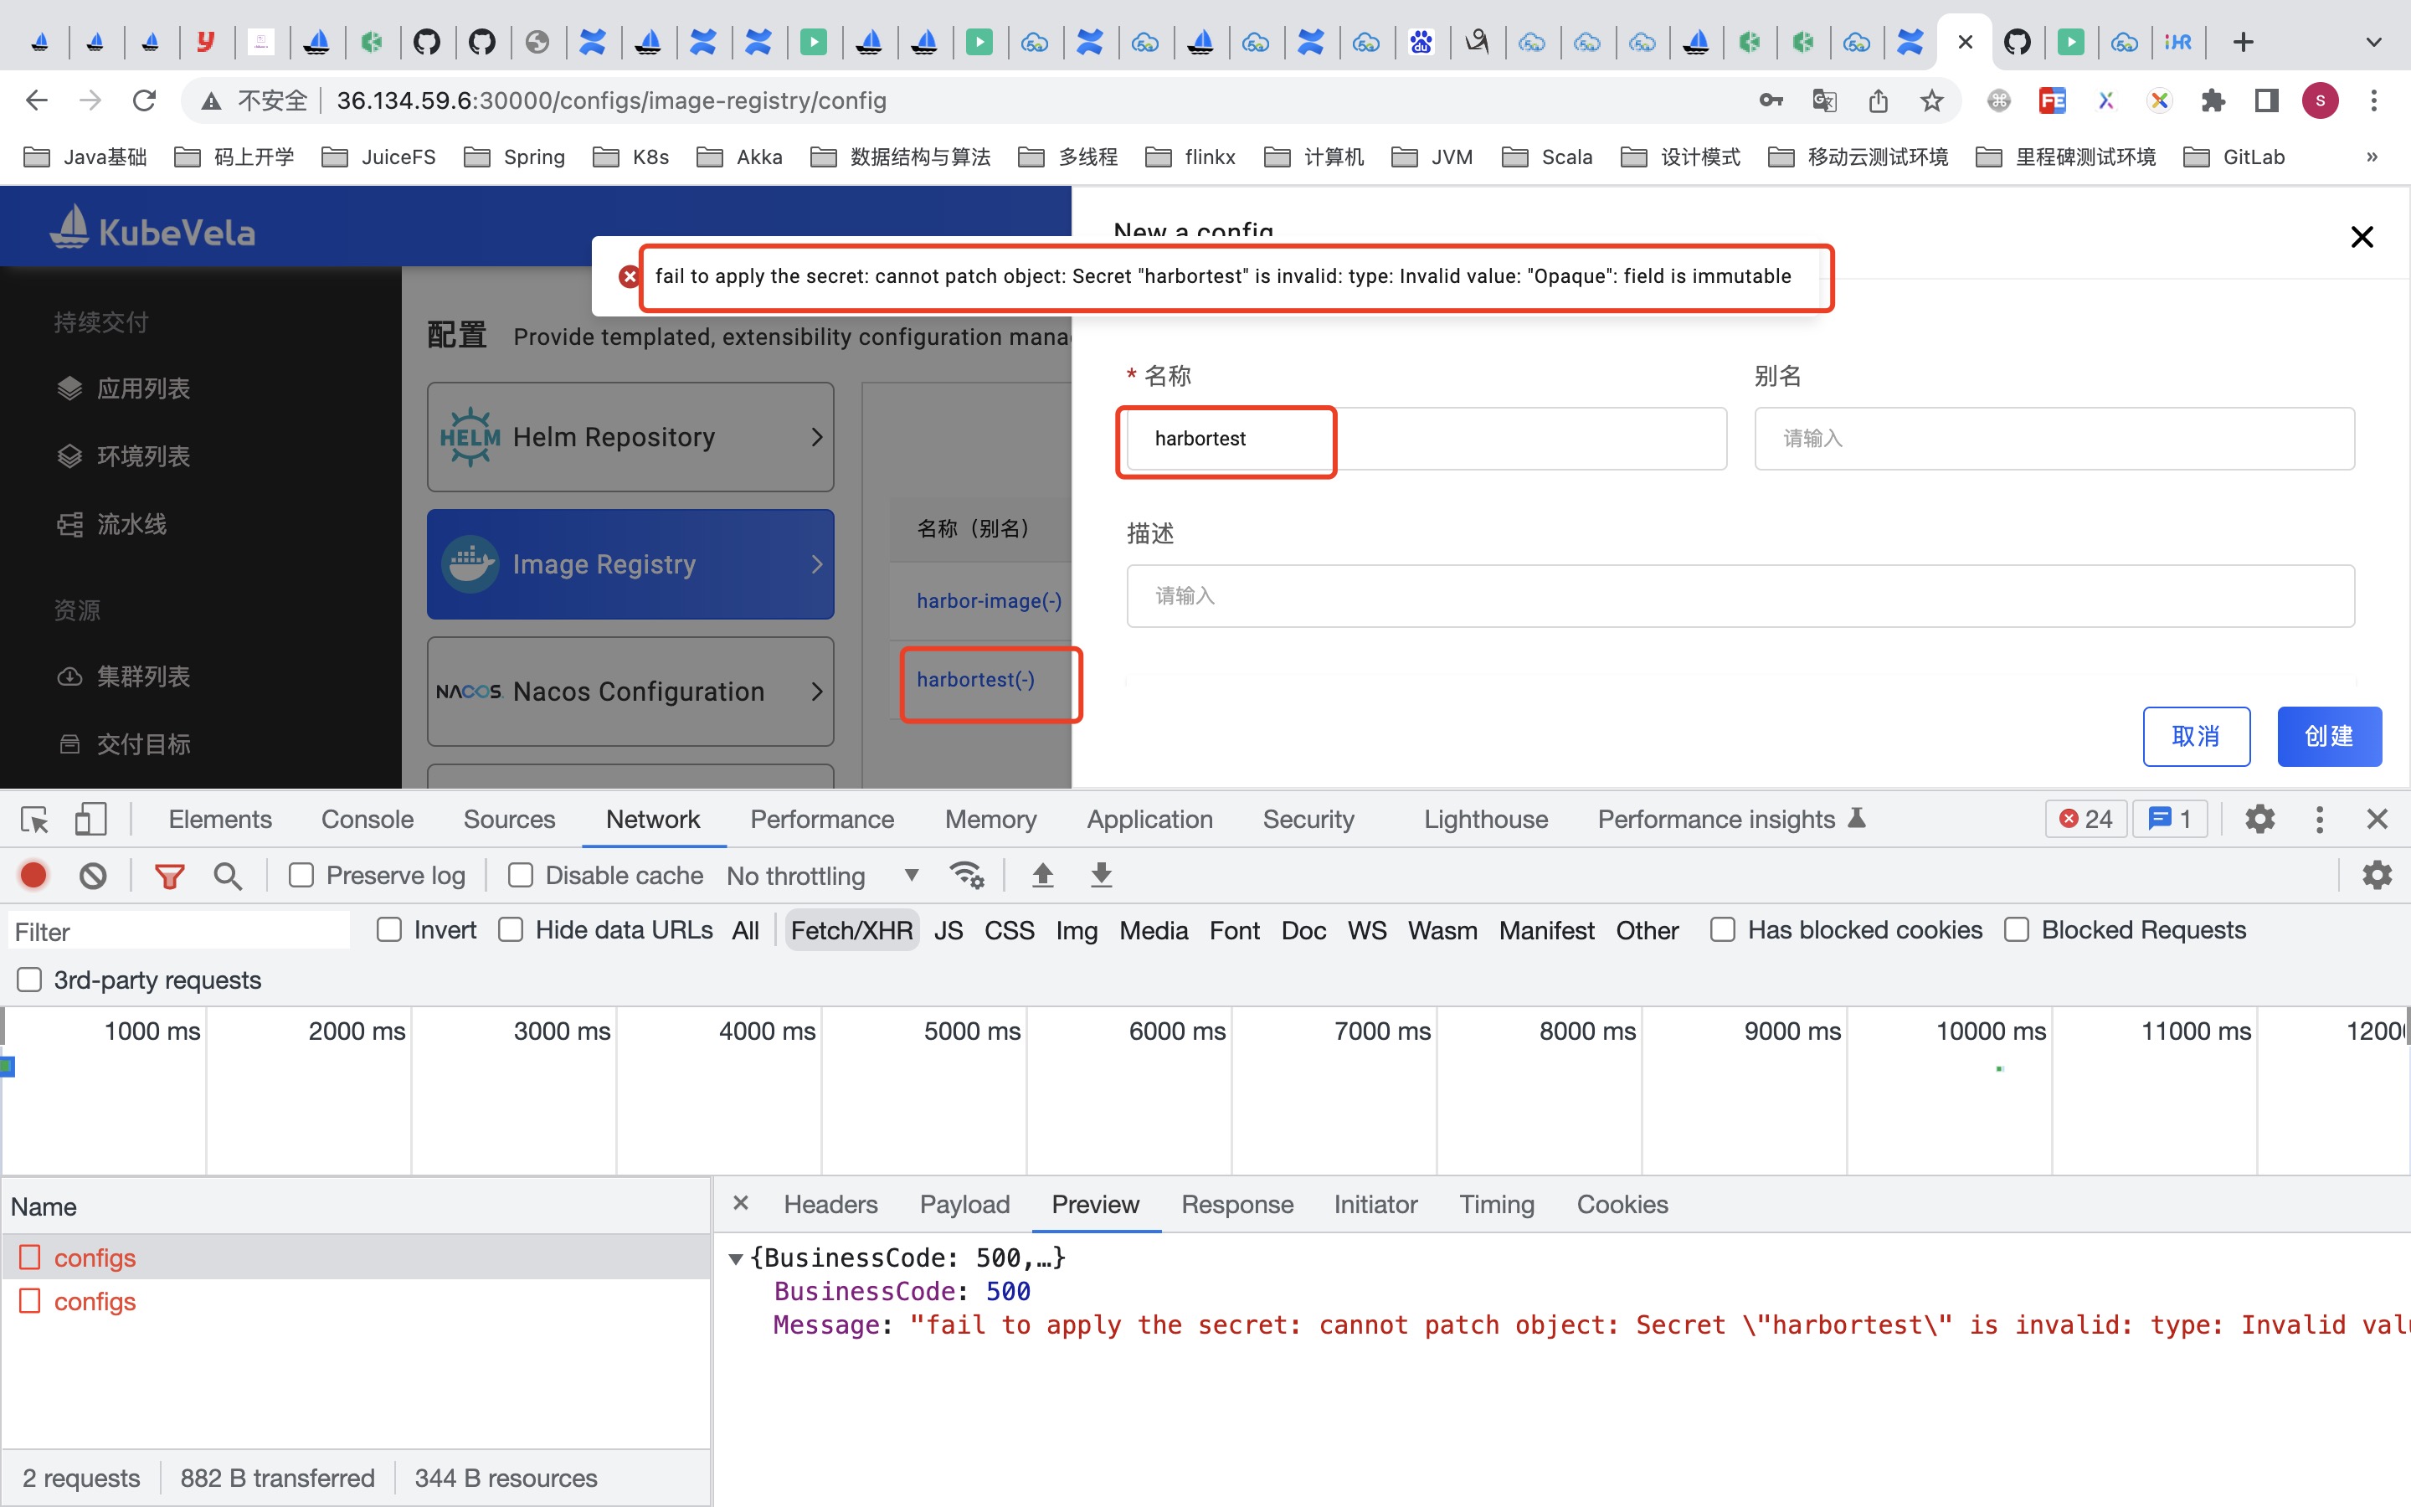2411x1507 pixels.
Task: Click the 创建 button to create config
Action: tap(2328, 736)
